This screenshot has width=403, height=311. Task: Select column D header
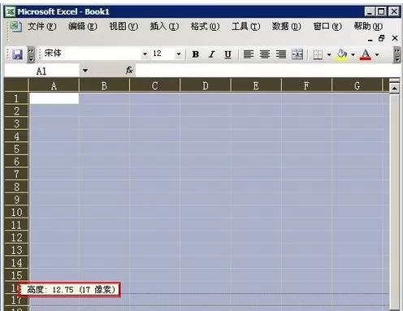coord(206,85)
